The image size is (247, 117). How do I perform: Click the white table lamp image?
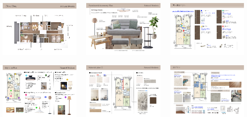pos(70,85)
